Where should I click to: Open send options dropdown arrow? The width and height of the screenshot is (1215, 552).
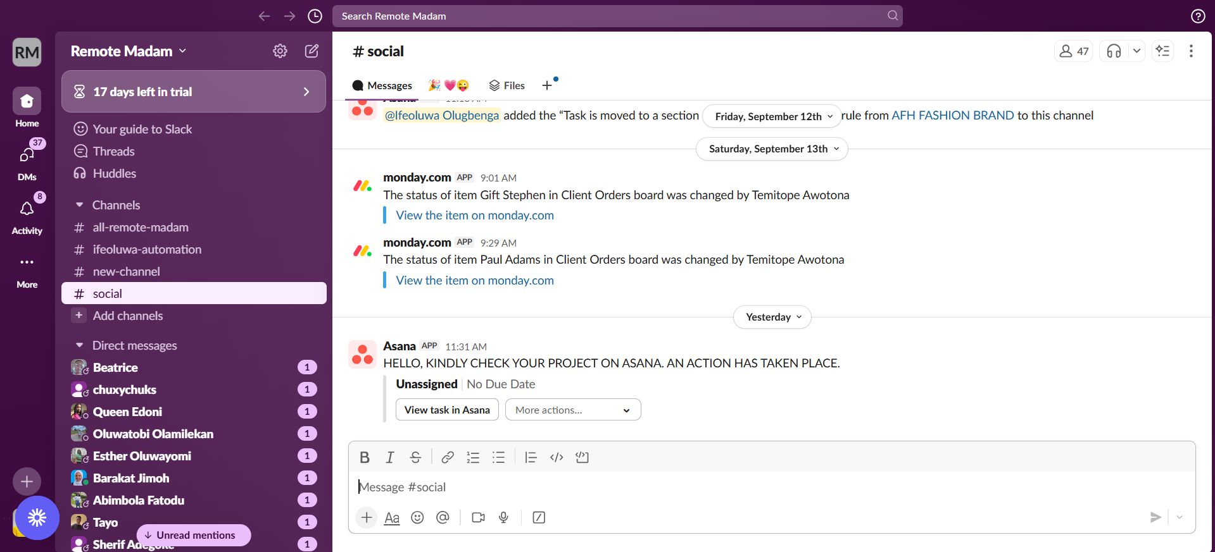[x=1180, y=517]
